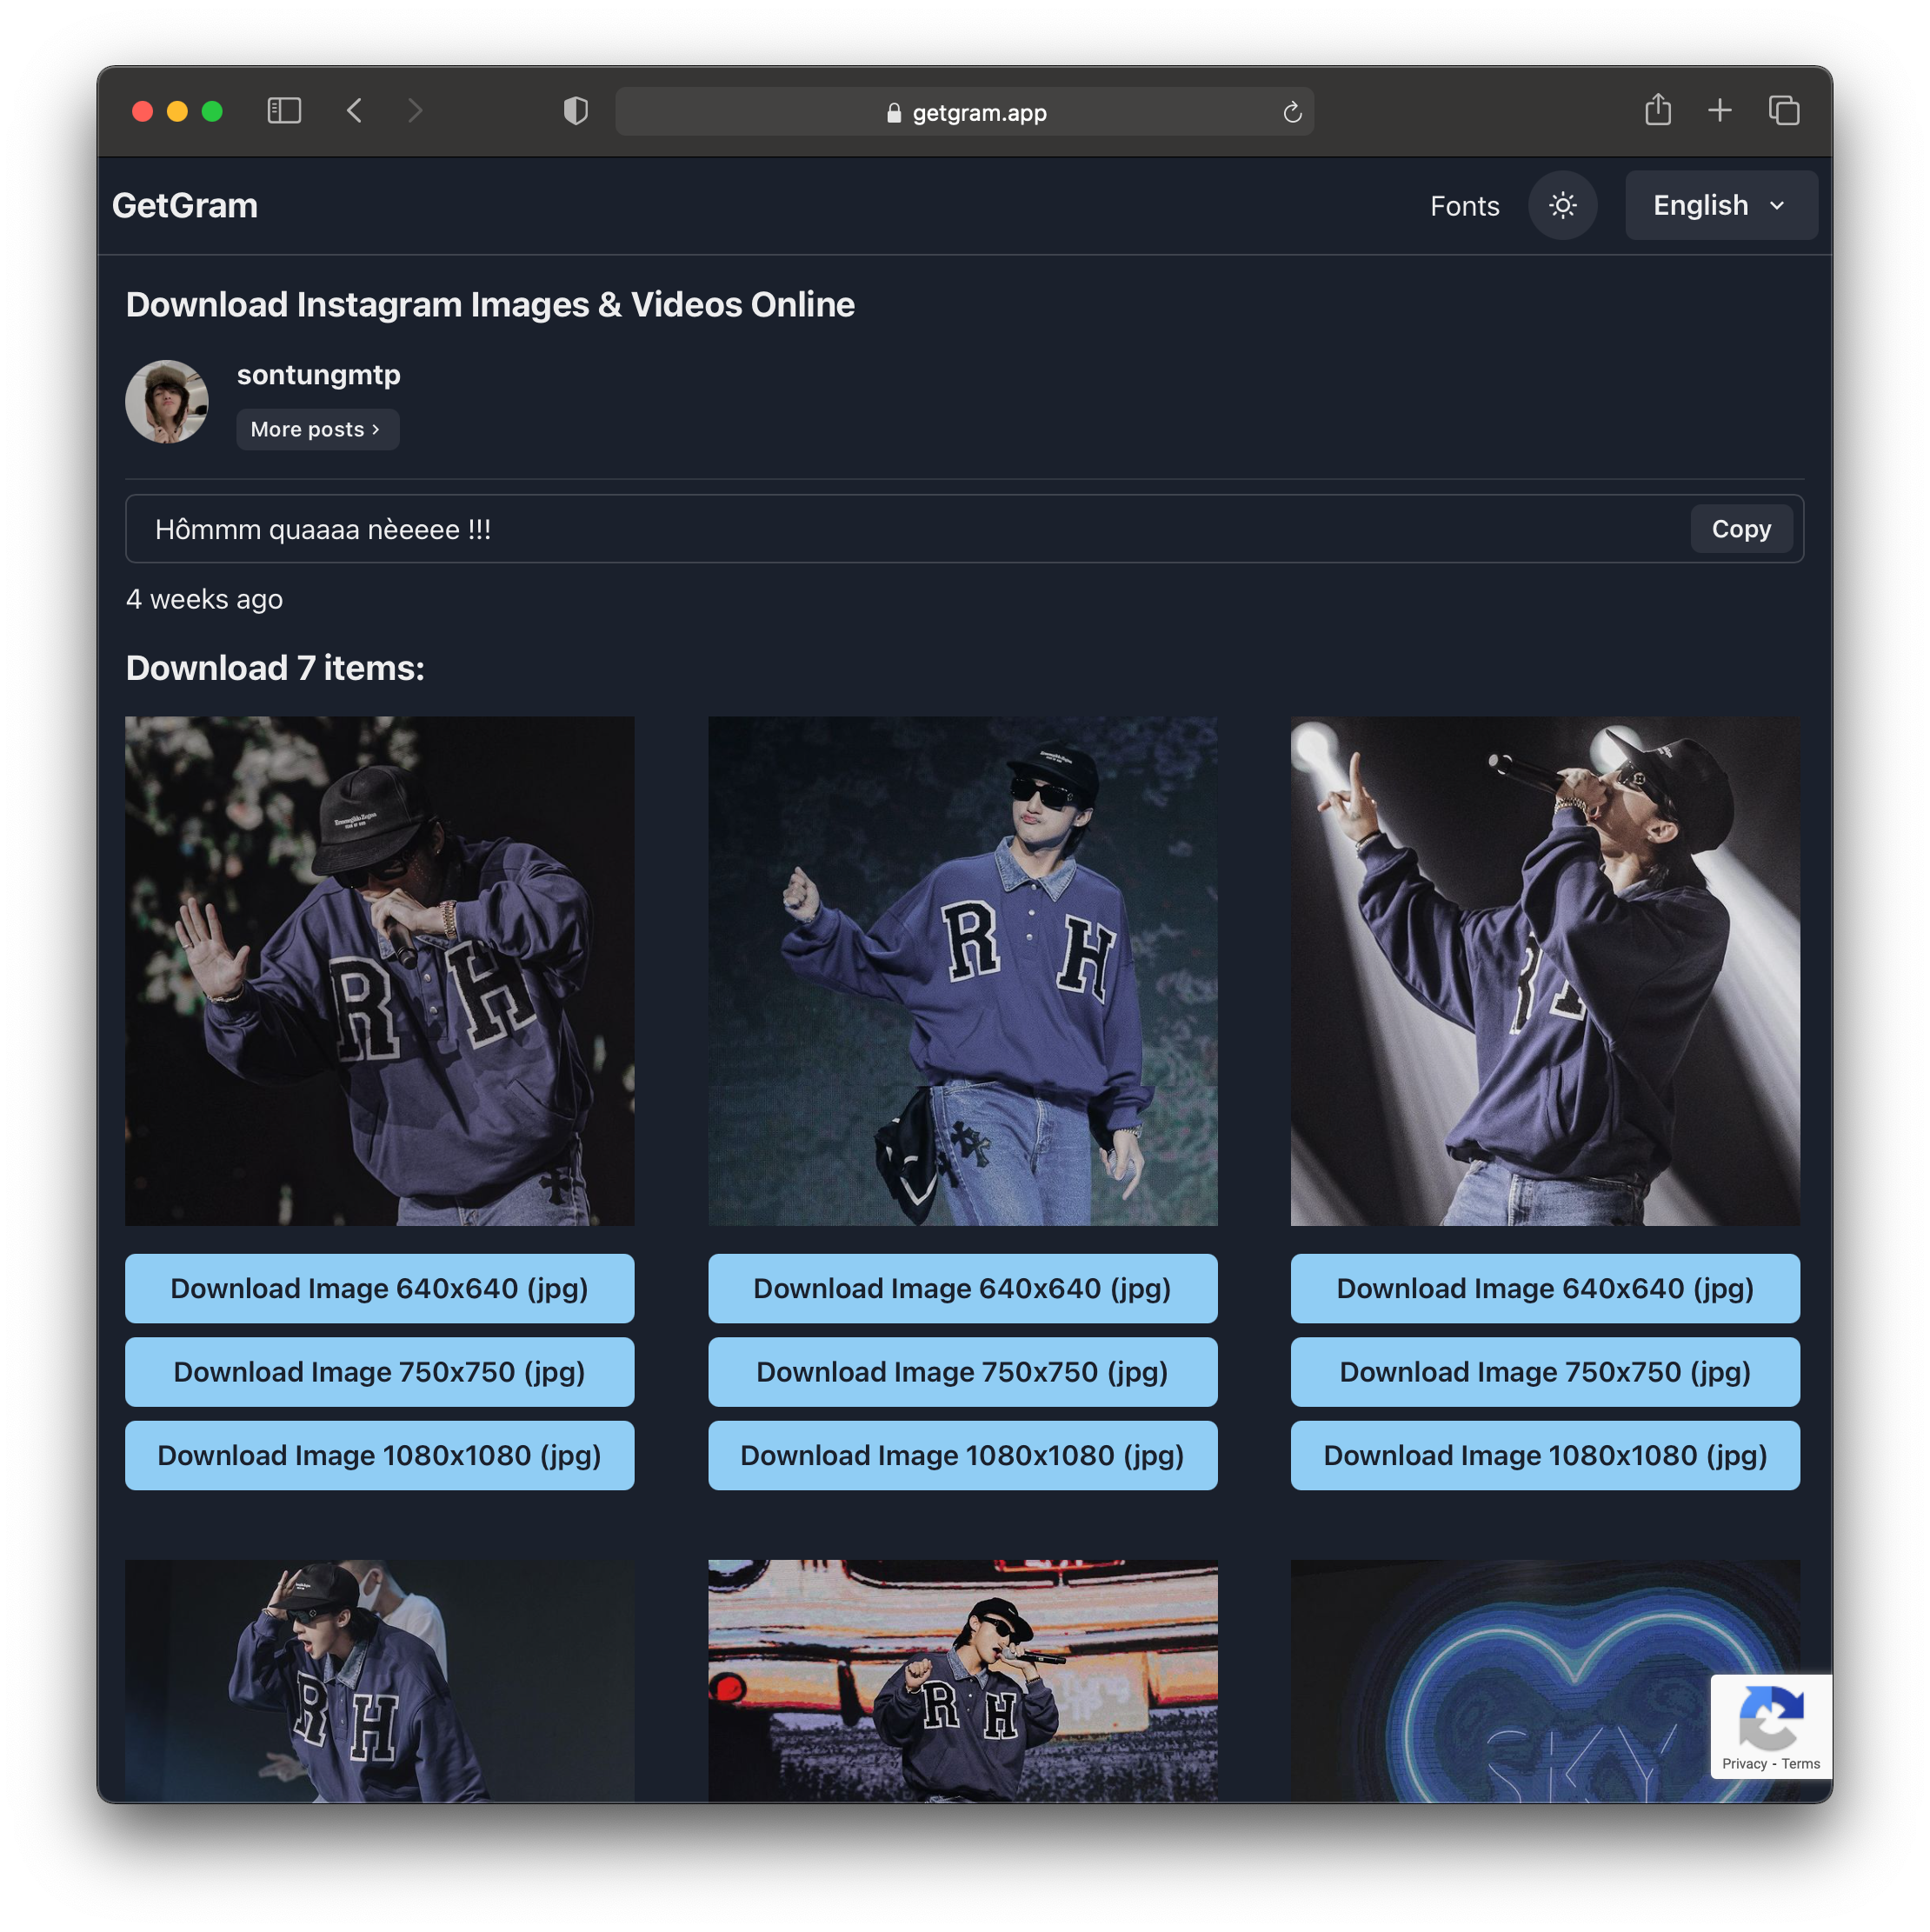Reload the page with refresh icon
Viewport: 1930px width, 1932px height.
pos(1292,112)
